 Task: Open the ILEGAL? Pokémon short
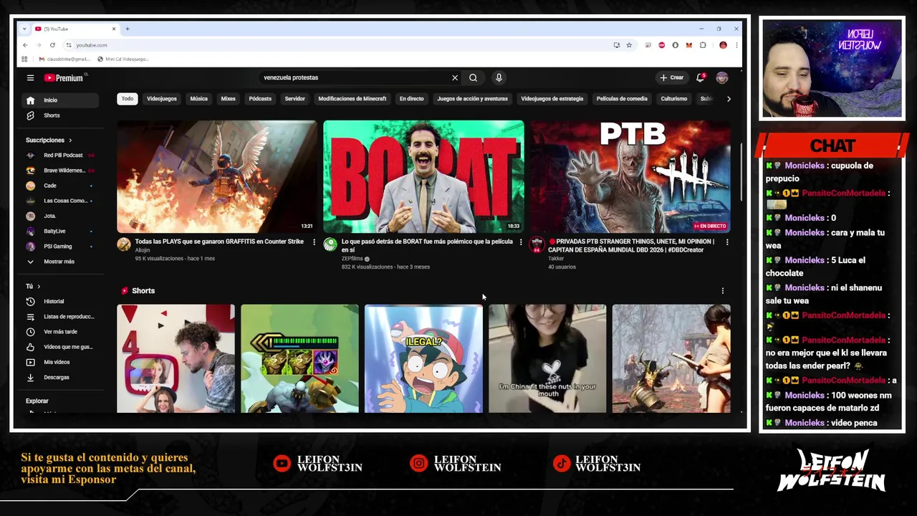[423, 358]
